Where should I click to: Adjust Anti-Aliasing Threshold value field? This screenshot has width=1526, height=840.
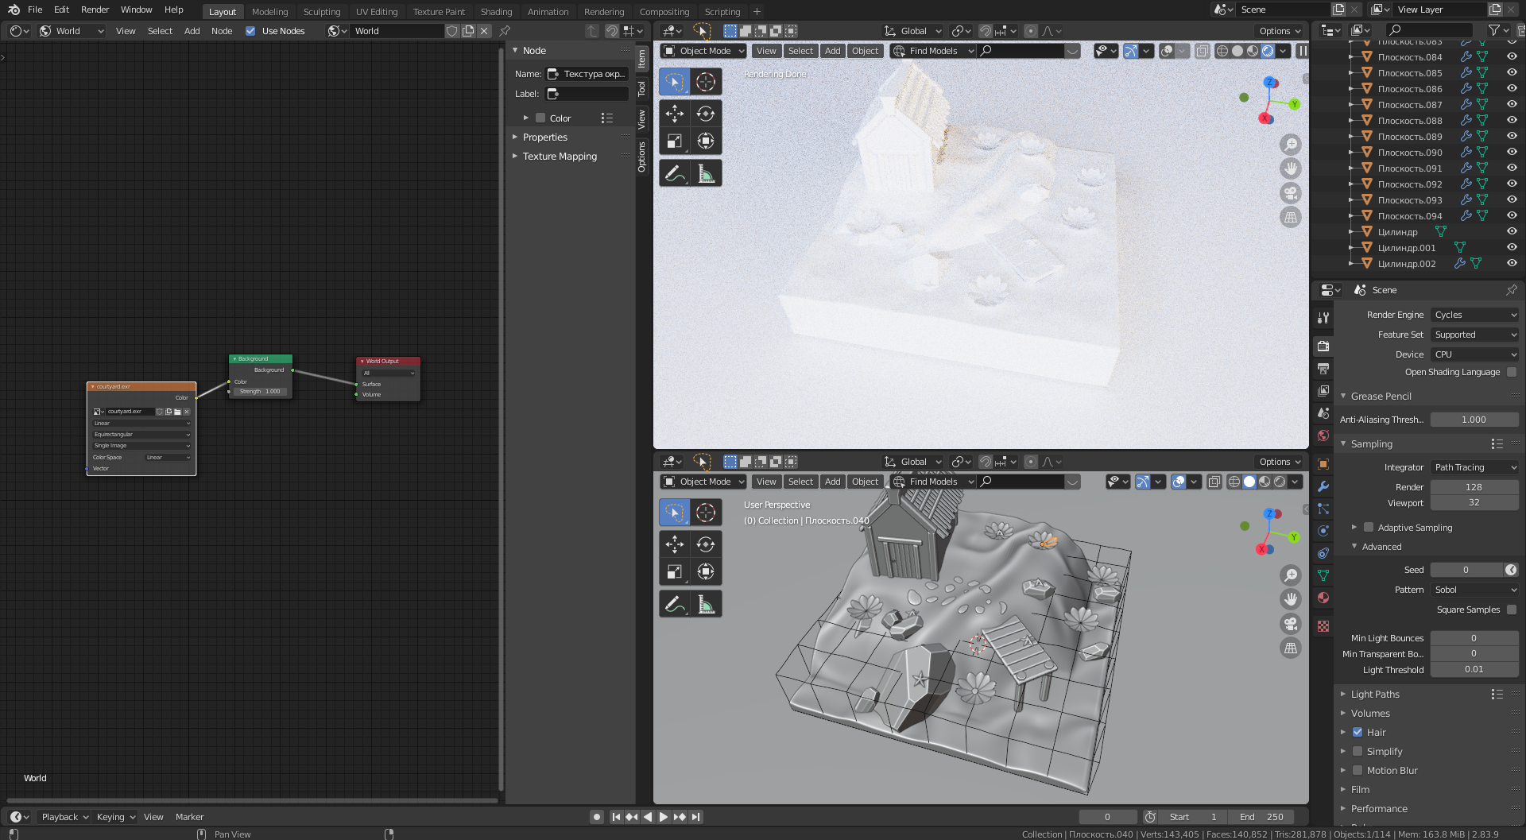pyautogui.click(x=1474, y=420)
